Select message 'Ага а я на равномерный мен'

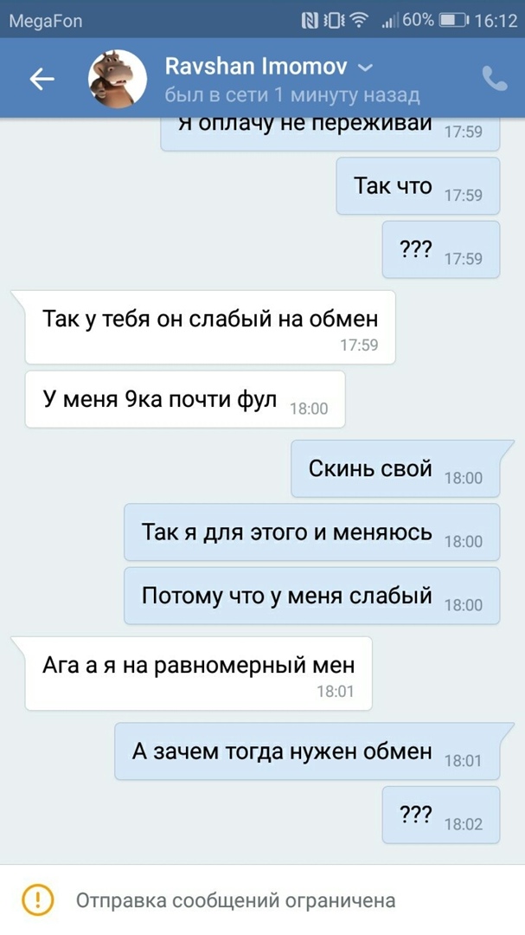pyautogui.click(x=198, y=674)
